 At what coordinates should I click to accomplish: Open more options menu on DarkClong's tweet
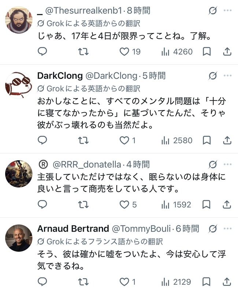pos(228,75)
